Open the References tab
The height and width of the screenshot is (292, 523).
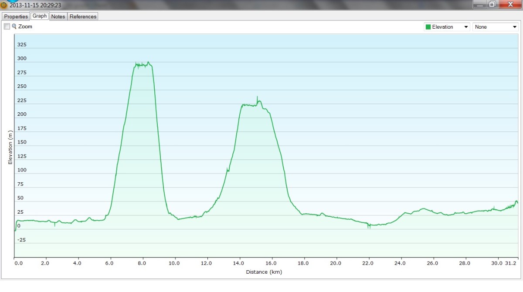[83, 17]
